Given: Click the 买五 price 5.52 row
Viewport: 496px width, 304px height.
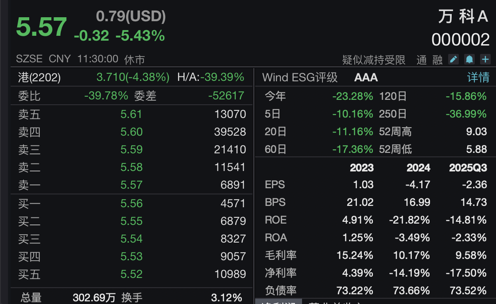Looking at the screenshot, I should click(132, 274).
